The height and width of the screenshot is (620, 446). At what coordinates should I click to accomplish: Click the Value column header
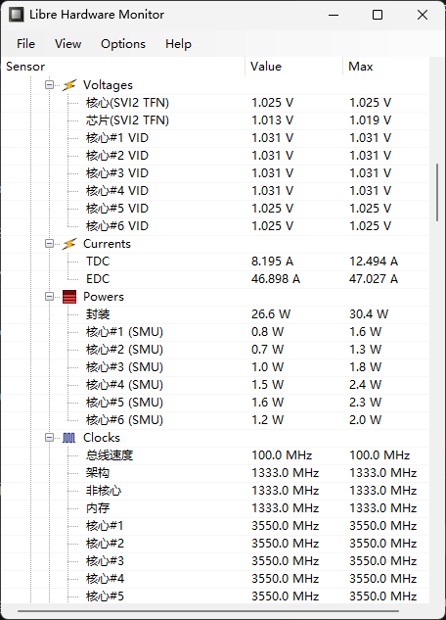294,67
